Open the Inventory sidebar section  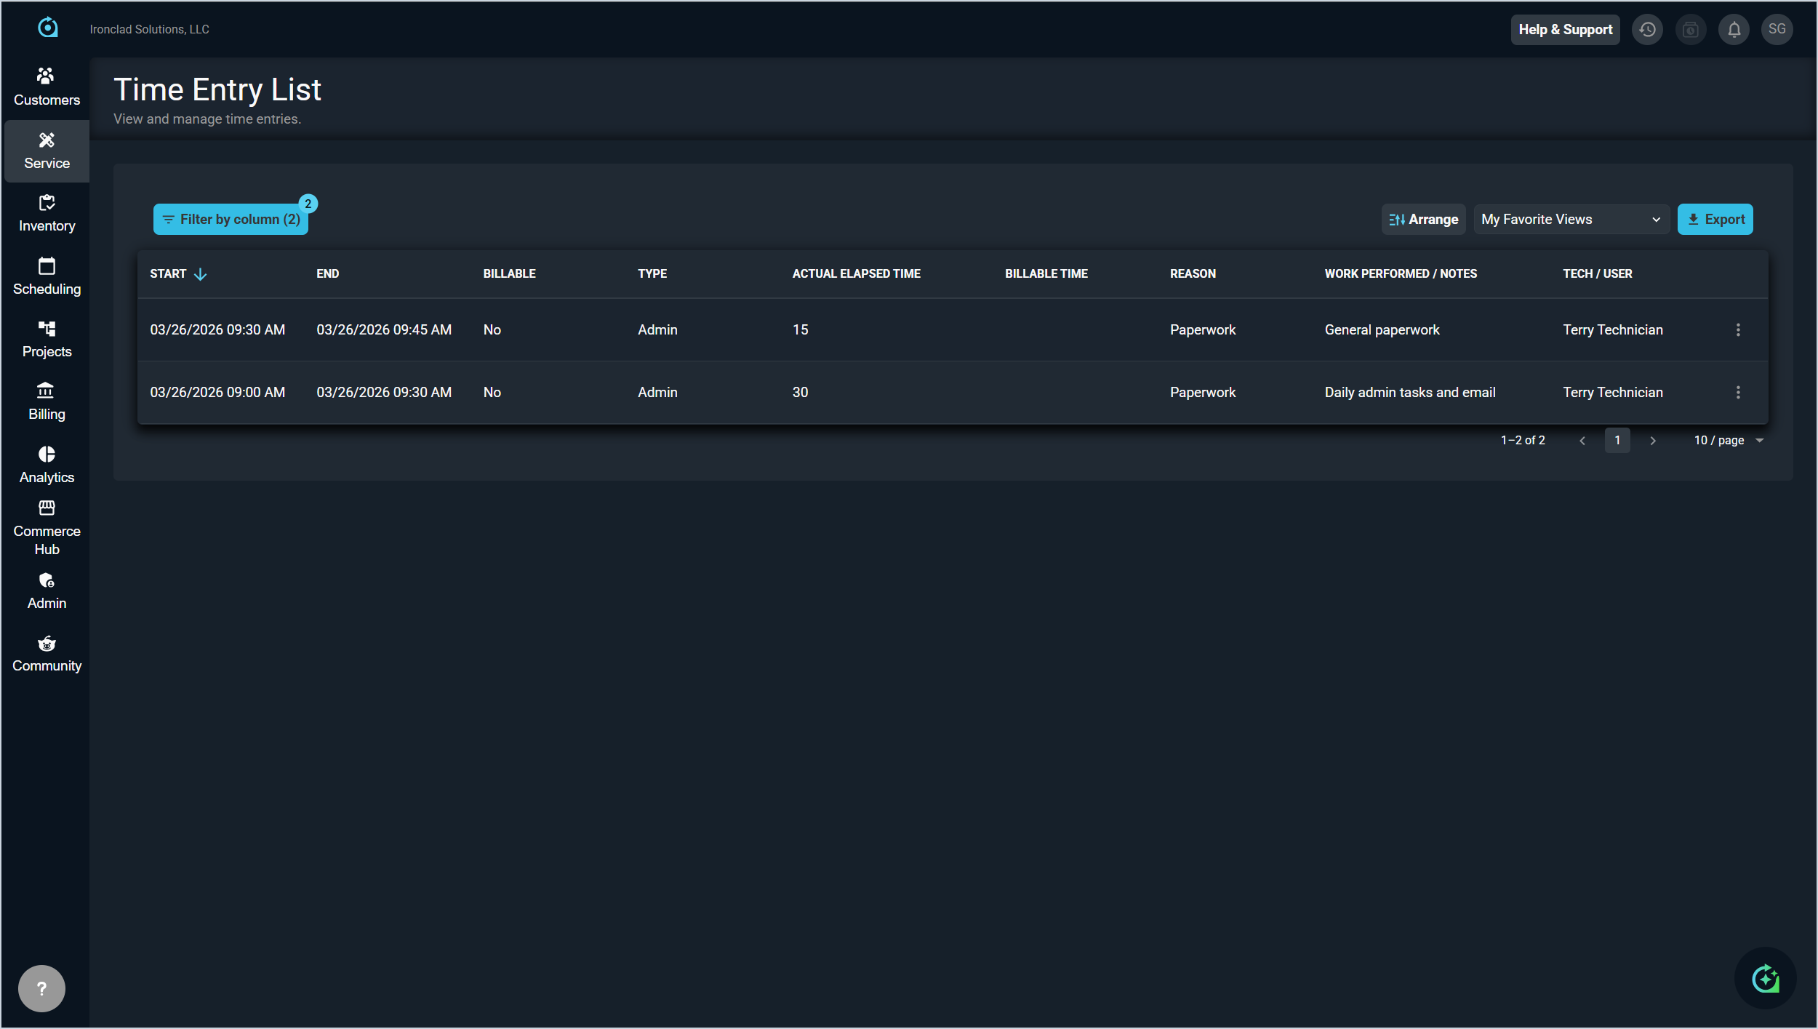point(47,213)
